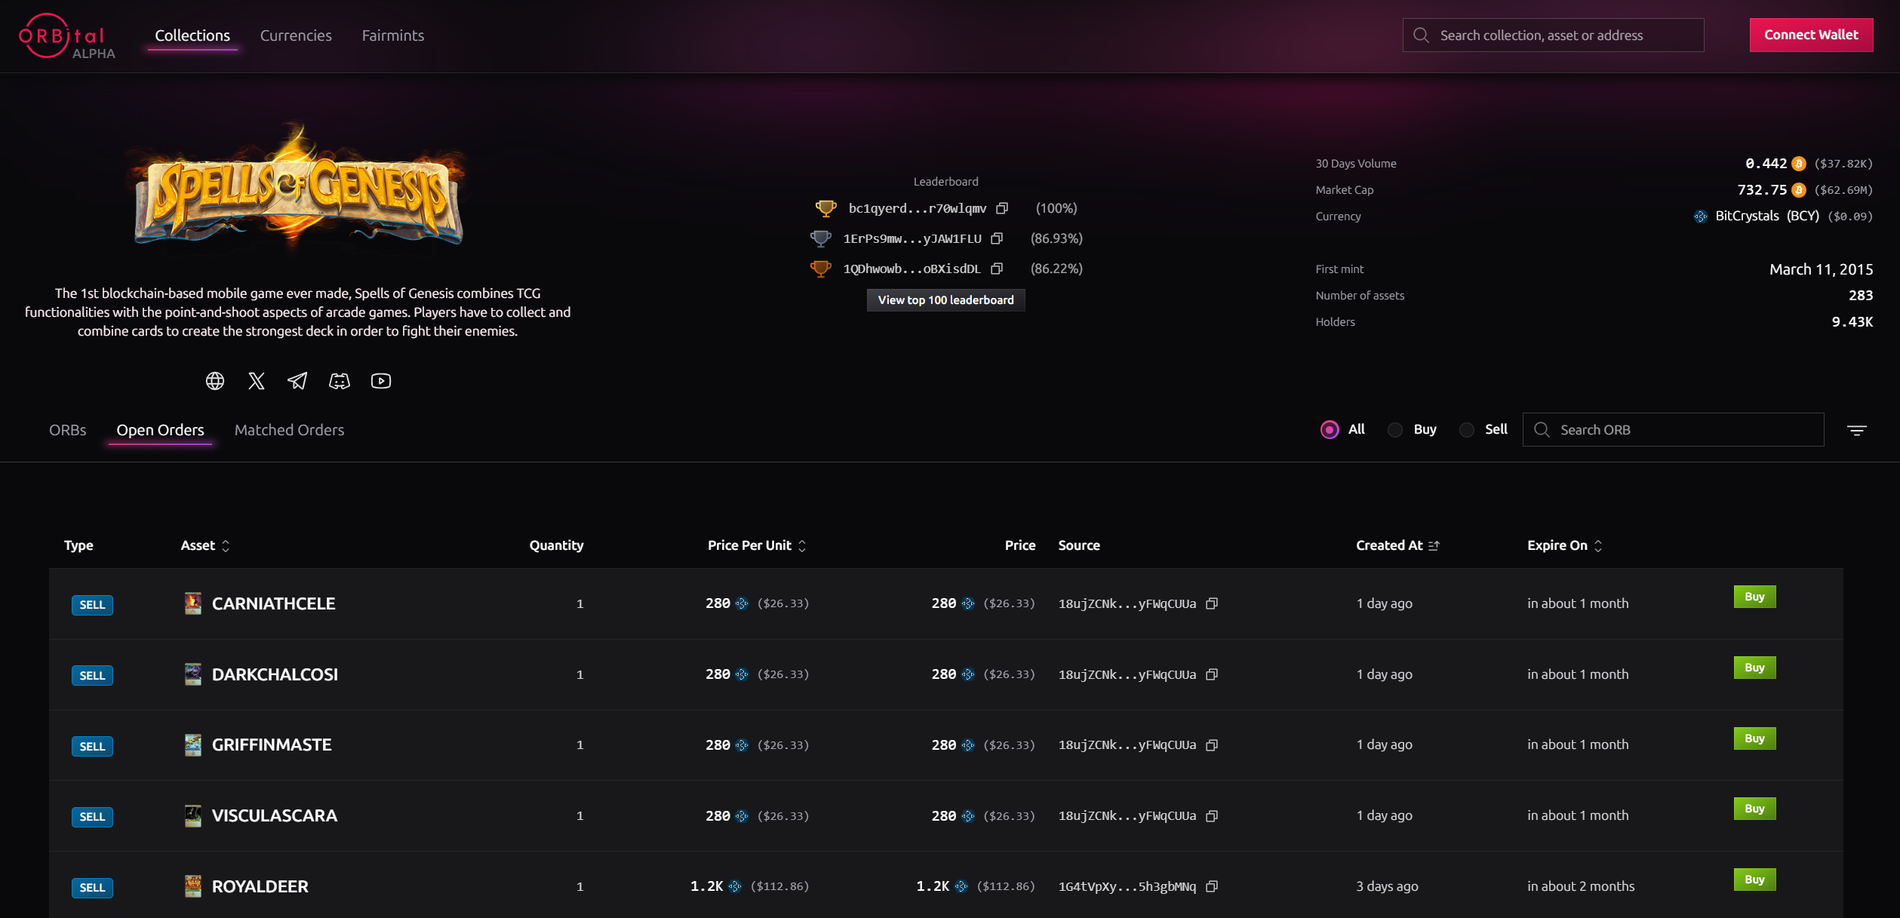This screenshot has width=1900, height=918.
Task: Copy source address in ROYALDEER row
Action: pos(1212,886)
